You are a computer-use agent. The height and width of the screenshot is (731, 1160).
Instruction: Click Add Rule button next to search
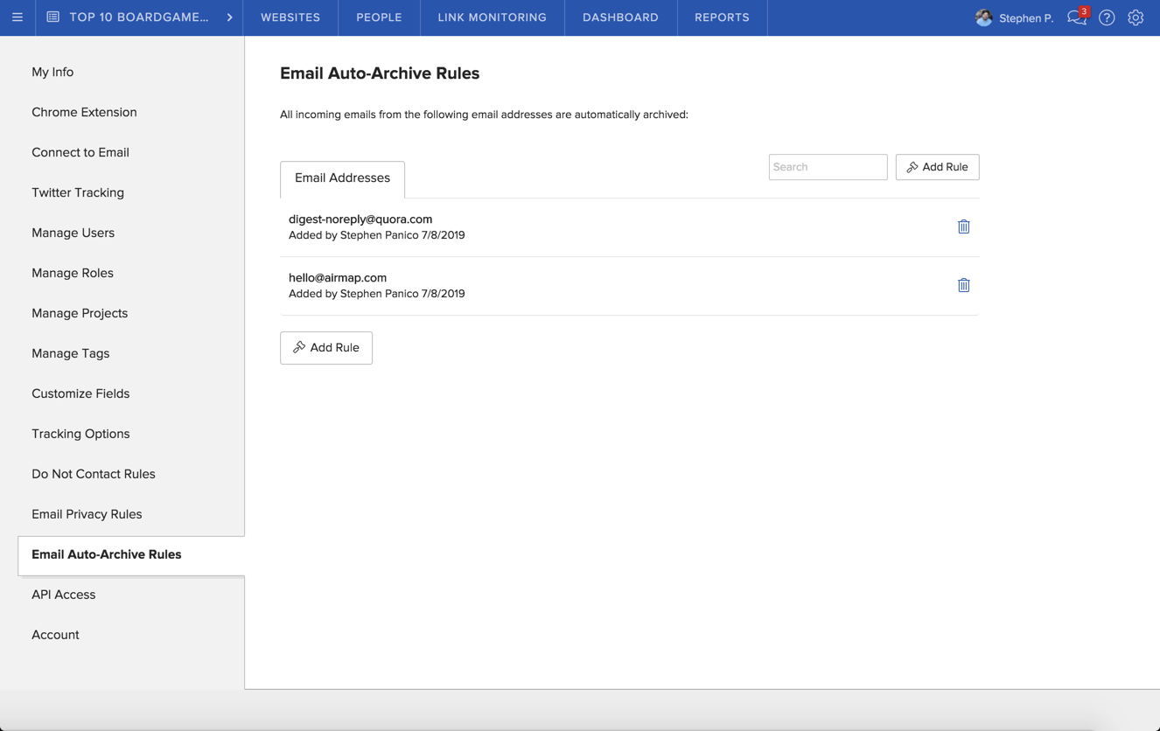(x=937, y=167)
